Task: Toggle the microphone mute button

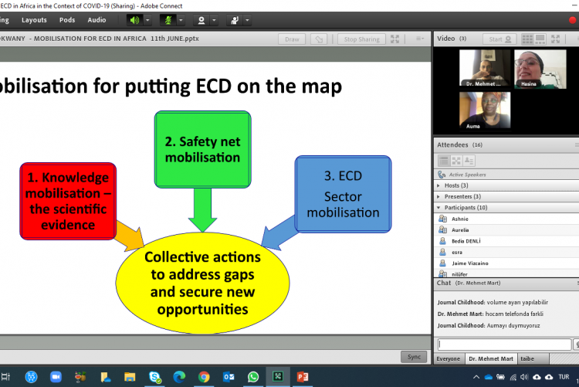Action: tap(168, 20)
